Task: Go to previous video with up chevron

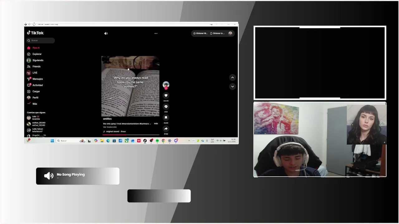Action: point(233,77)
